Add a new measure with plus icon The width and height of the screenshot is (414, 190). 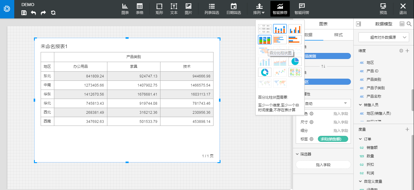tap(407, 129)
